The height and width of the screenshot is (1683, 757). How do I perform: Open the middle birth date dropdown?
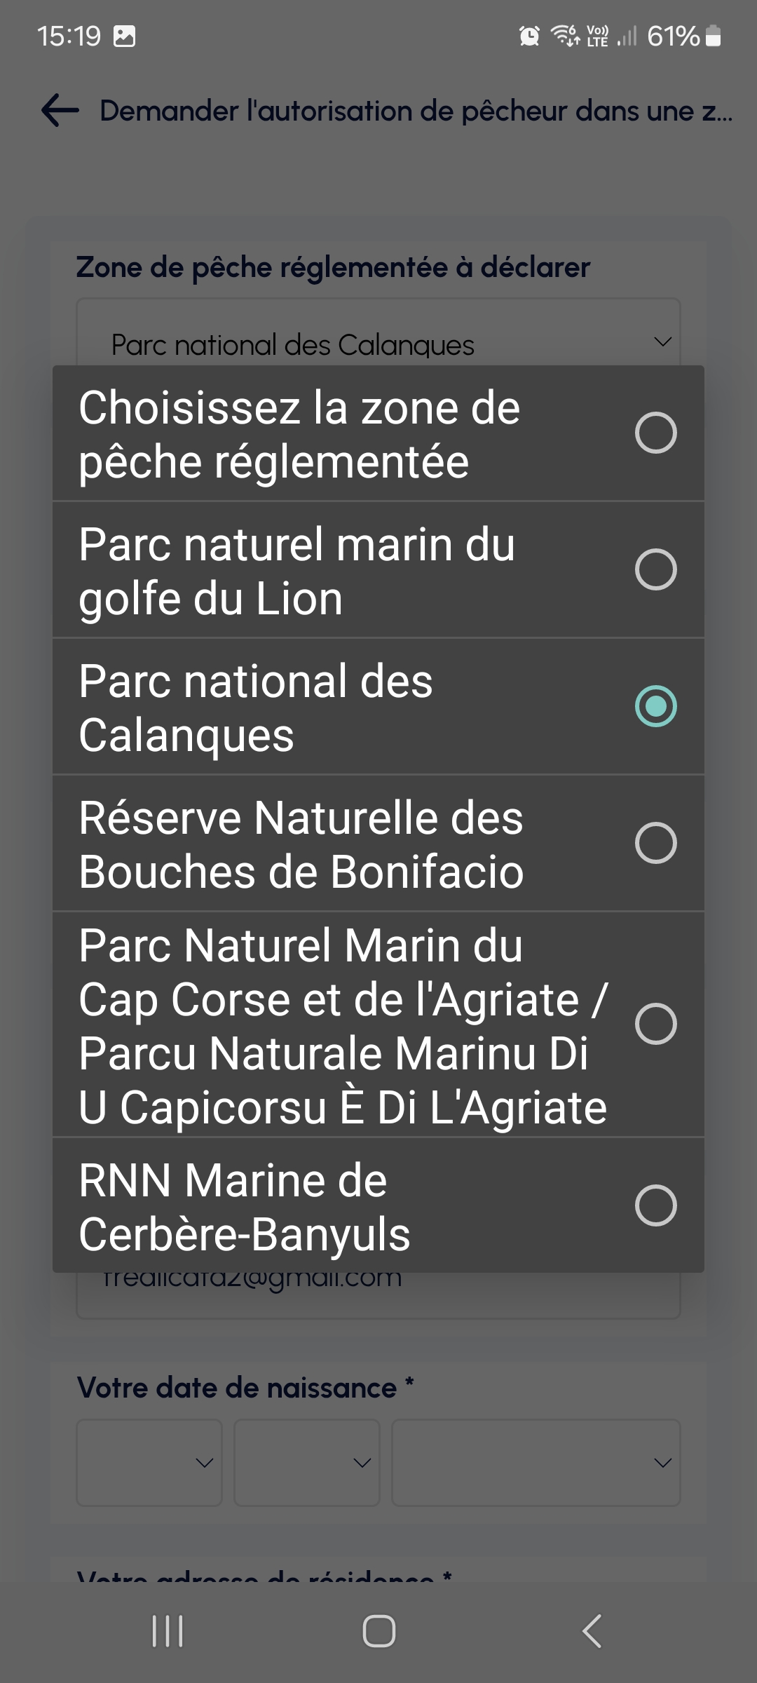click(307, 1462)
